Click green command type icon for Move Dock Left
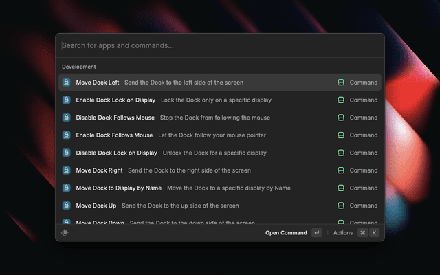The image size is (440, 275). (341, 82)
